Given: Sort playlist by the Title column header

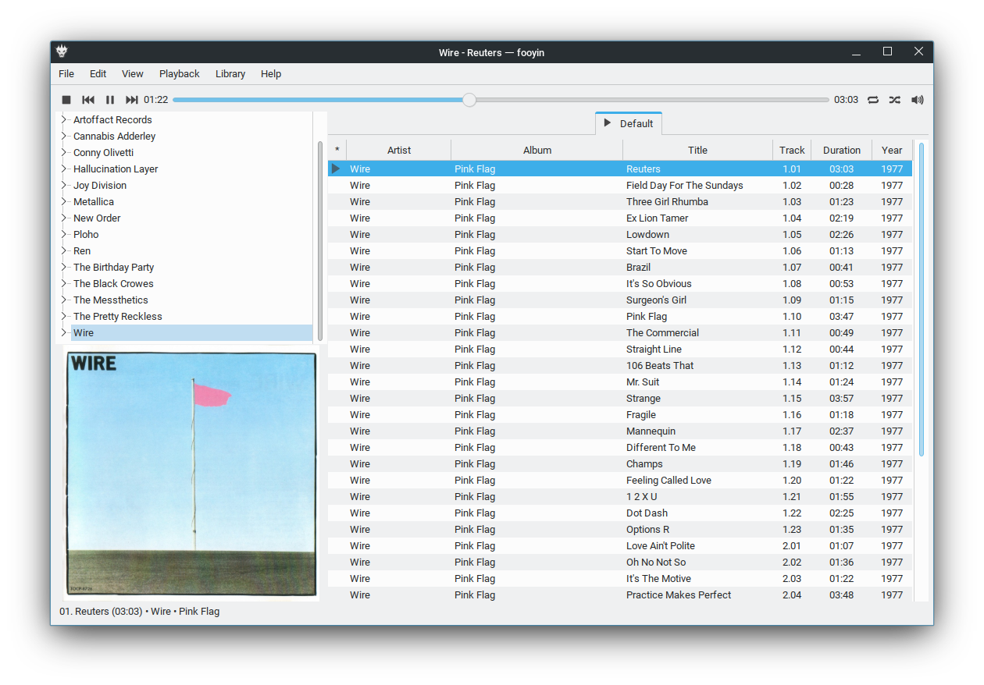Looking at the screenshot, I should pyautogui.click(x=697, y=151).
